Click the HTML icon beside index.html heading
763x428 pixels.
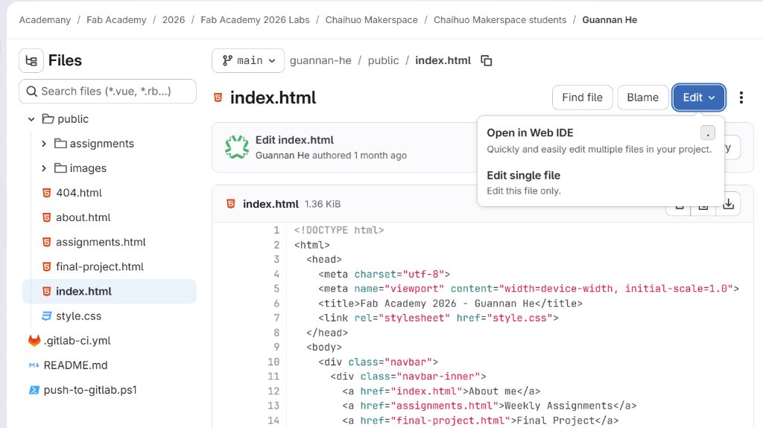(218, 98)
